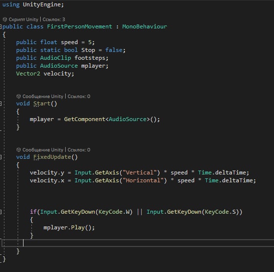The width and height of the screenshot is (274, 272).
Task: Click the 'bool' type keyword
Action: click(71, 50)
